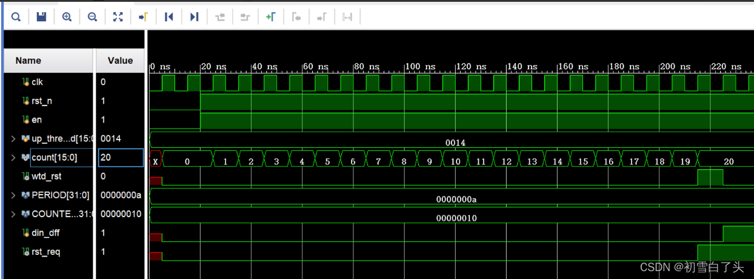Jump to time zero
The height and width of the screenshot is (279, 754).
coord(168,17)
